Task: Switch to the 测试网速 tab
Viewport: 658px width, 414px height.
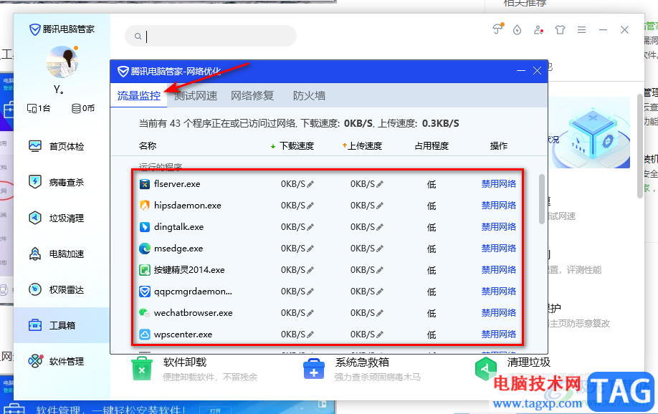Action: (196, 96)
